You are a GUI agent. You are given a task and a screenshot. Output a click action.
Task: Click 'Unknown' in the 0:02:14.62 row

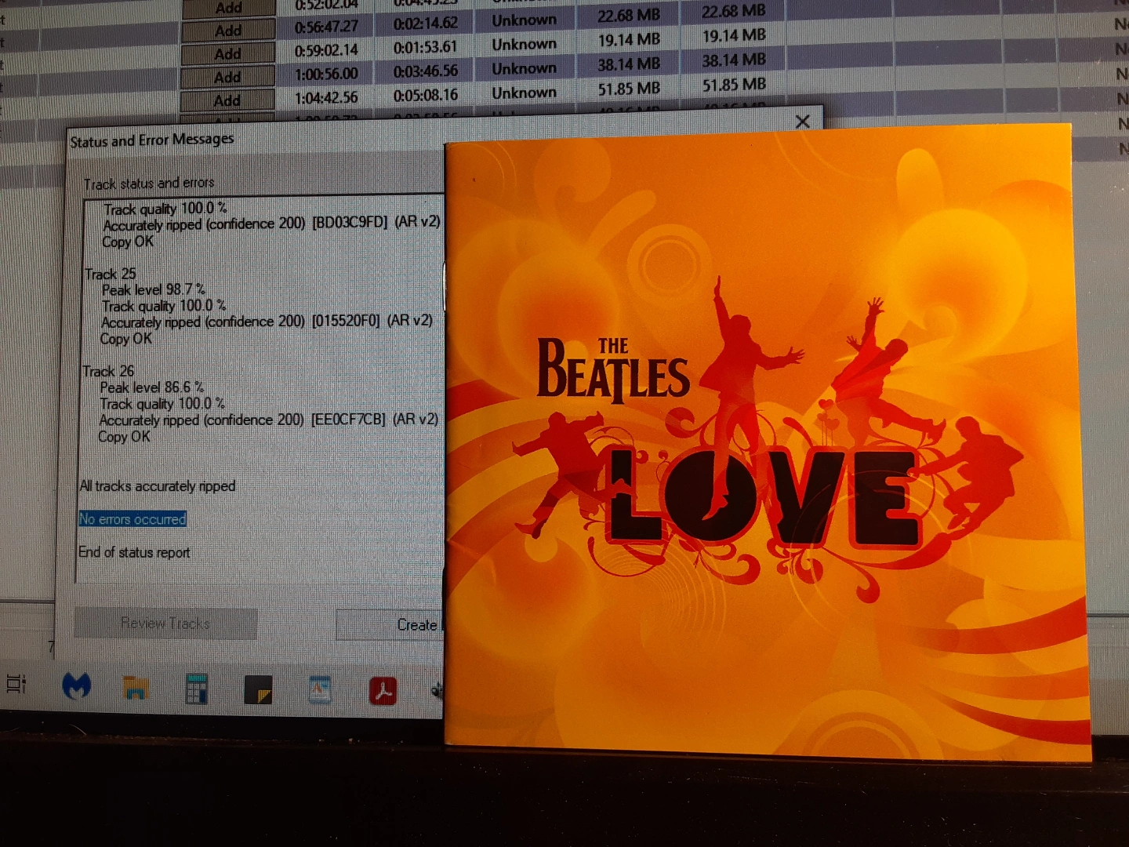(x=525, y=20)
